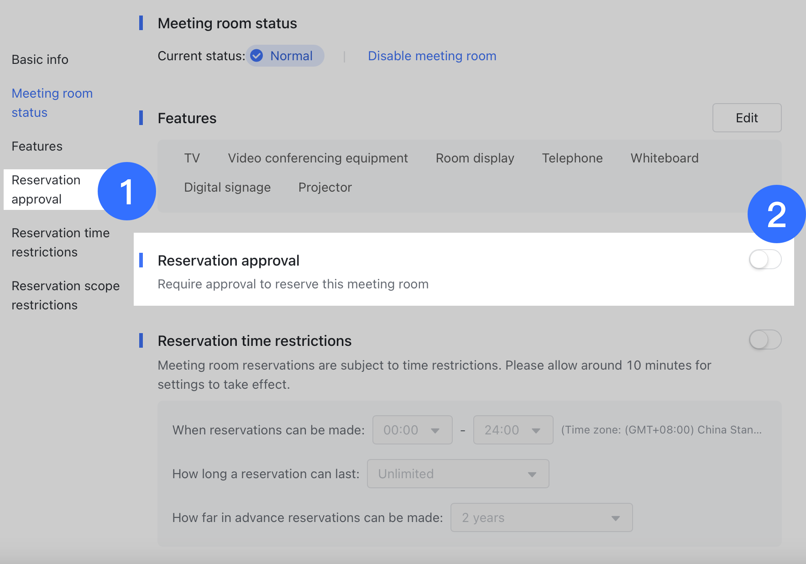Open the 24:00 end time dropdown

pyautogui.click(x=513, y=430)
